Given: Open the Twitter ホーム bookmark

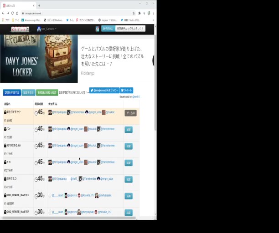Looking at the screenshot, I should point(70,20).
